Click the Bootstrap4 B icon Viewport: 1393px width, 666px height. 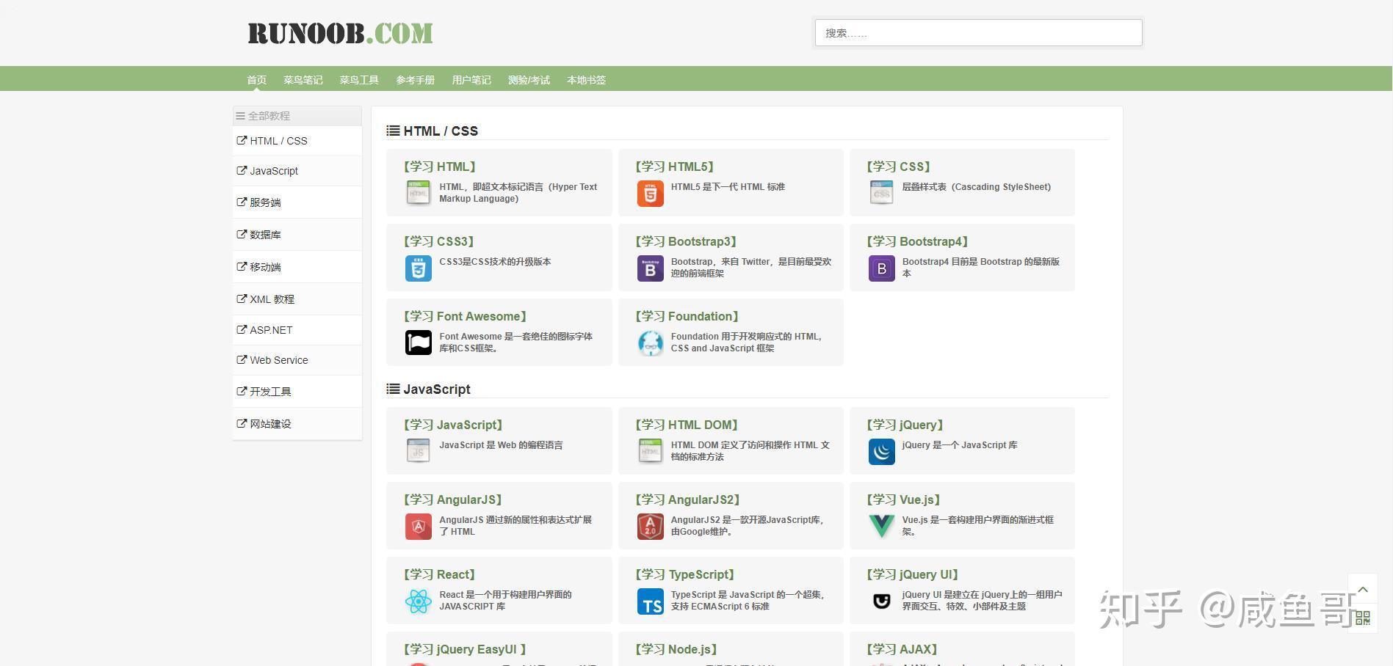click(x=881, y=268)
